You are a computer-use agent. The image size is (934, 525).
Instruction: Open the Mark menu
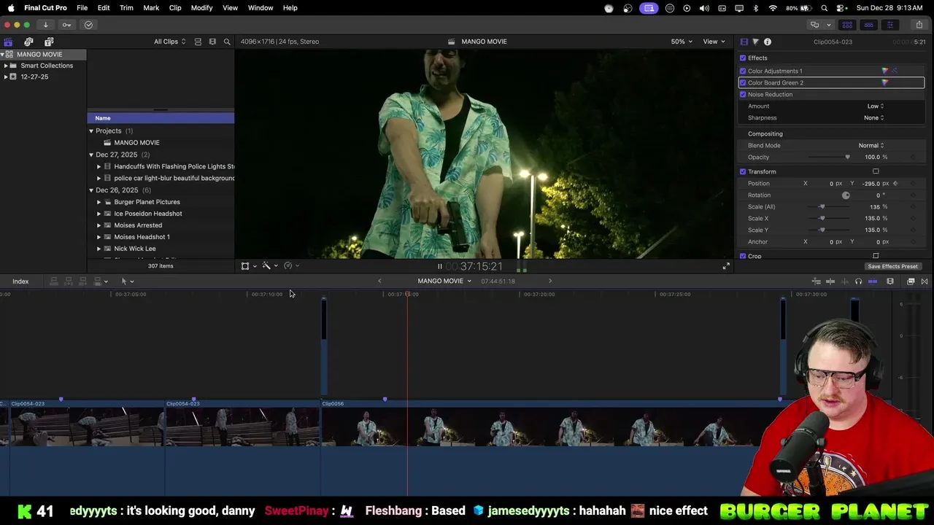151,8
